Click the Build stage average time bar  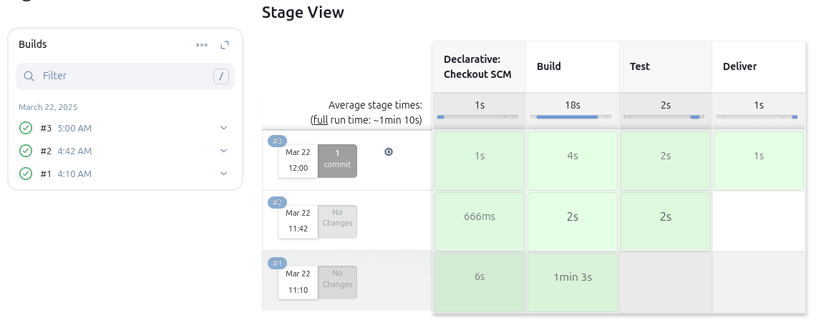pyautogui.click(x=572, y=116)
